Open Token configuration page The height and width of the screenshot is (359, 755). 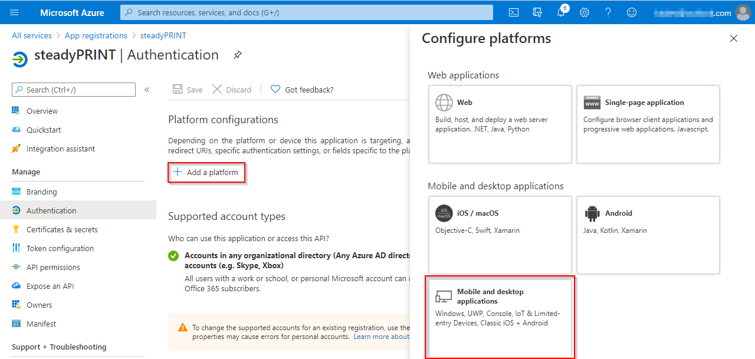pyautogui.click(x=60, y=248)
